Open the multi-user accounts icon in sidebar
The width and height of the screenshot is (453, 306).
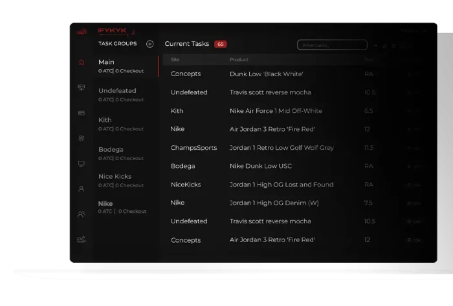tap(81, 214)
